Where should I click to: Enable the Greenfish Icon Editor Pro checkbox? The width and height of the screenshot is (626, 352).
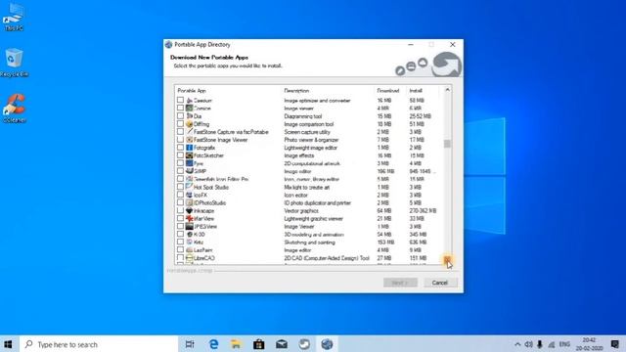pyautogui.click(x=180, y=179)
